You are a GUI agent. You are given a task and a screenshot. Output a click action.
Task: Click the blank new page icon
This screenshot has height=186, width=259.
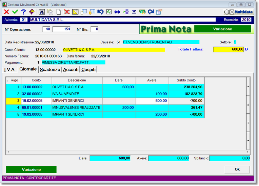pyautogui.click(x=58, y=12)
